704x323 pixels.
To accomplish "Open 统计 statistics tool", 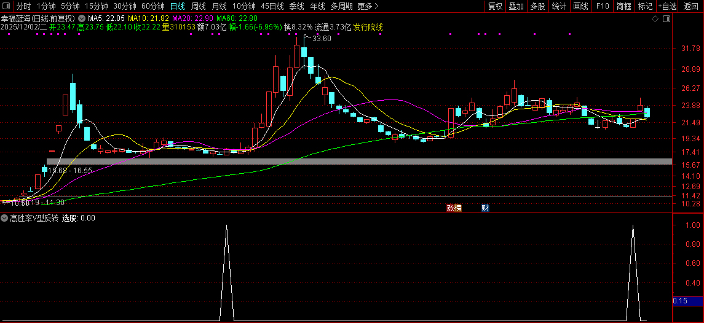I will [559, 6].
